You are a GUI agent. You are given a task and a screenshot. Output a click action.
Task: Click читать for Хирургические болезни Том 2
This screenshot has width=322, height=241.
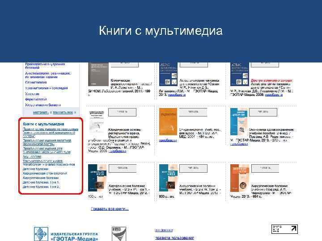(194, 168)
